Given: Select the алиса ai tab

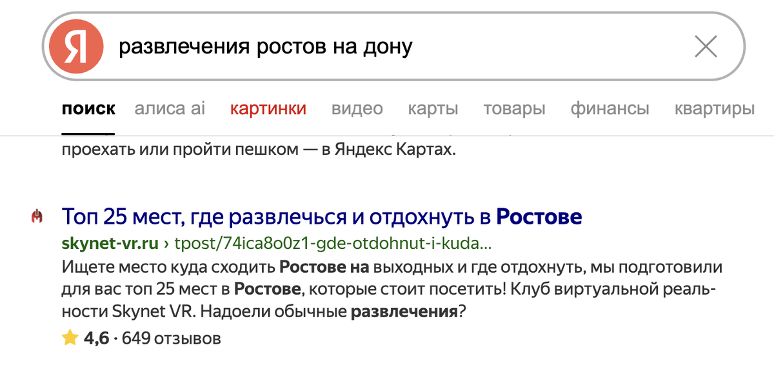Looking at the screenshot, I should click(169, 109).
